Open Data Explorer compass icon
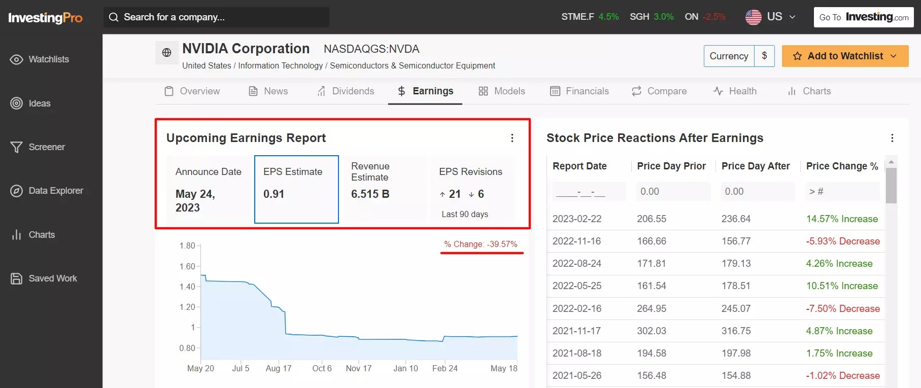The width and height of the screenshot is (921, 388). (16, 191)
